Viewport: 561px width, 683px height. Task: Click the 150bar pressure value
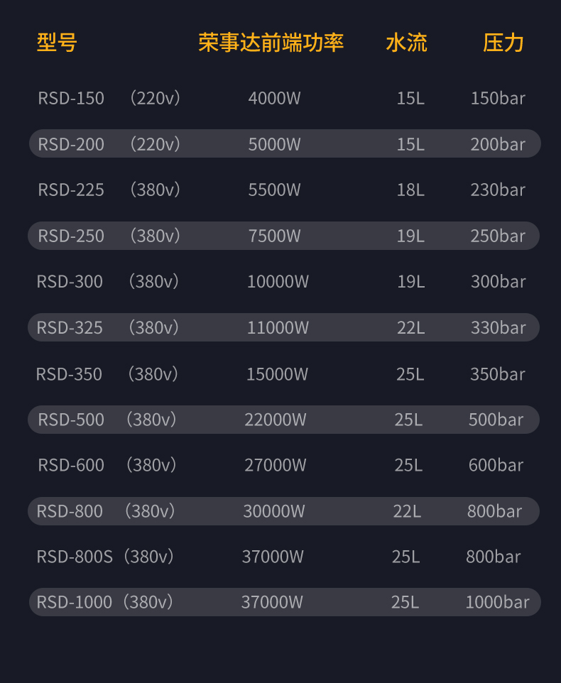[x=499, y=98]
